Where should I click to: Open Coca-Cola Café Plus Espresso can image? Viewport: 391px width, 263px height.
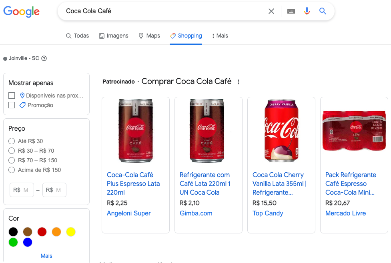tap(136, 131)
